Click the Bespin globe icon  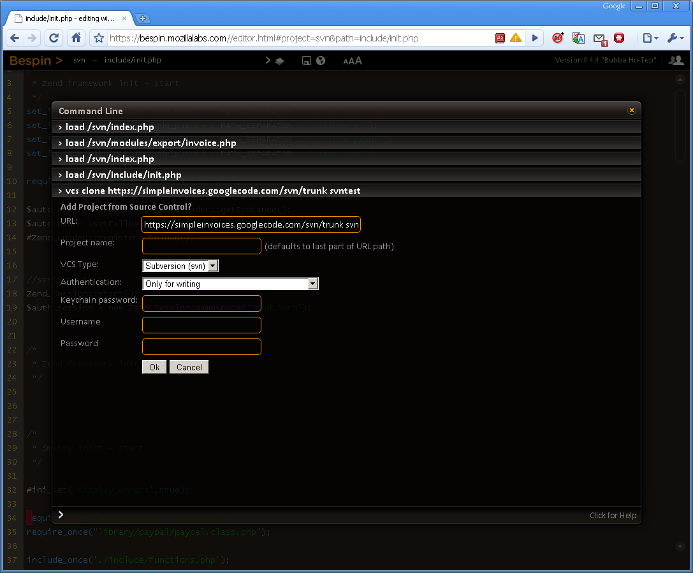[321, 61]
